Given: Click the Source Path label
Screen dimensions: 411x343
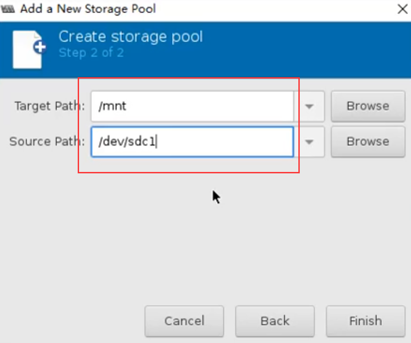Looking at the screenshot, I should coord(47,142).
